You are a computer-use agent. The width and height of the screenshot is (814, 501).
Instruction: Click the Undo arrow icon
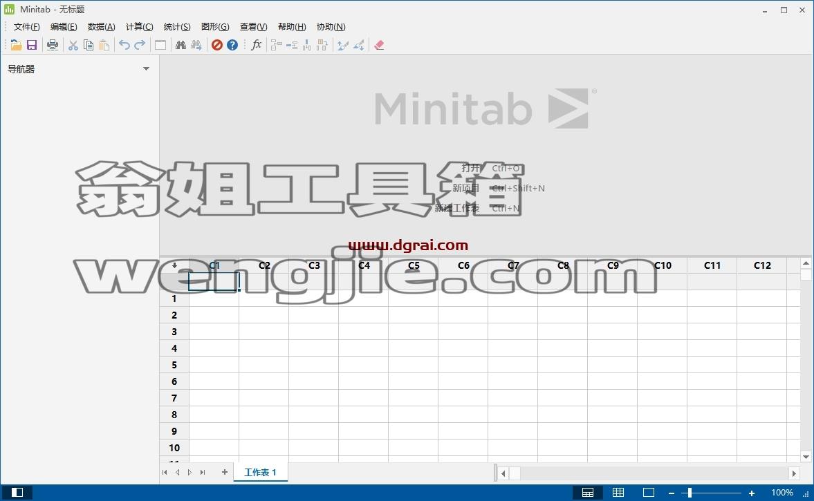click(x=124, y=45)
